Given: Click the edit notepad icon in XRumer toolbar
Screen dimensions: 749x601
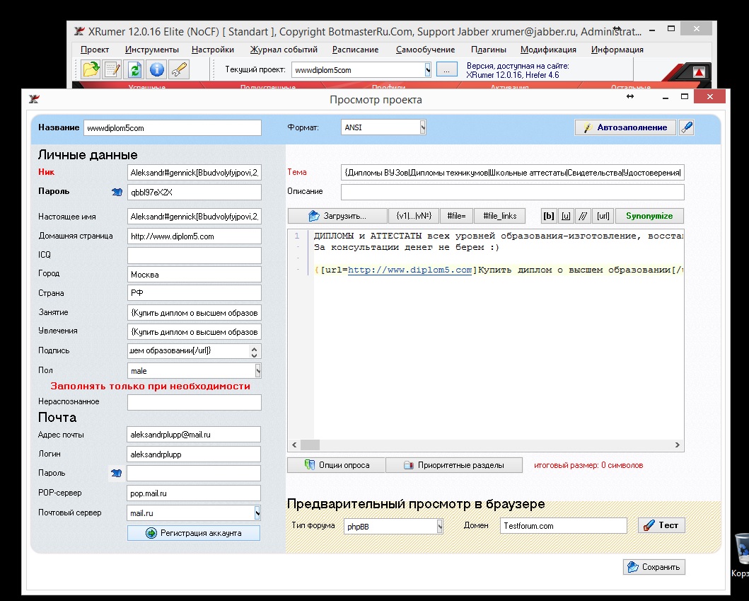Looking at the screenshot, I should click(x=112, y=70).
